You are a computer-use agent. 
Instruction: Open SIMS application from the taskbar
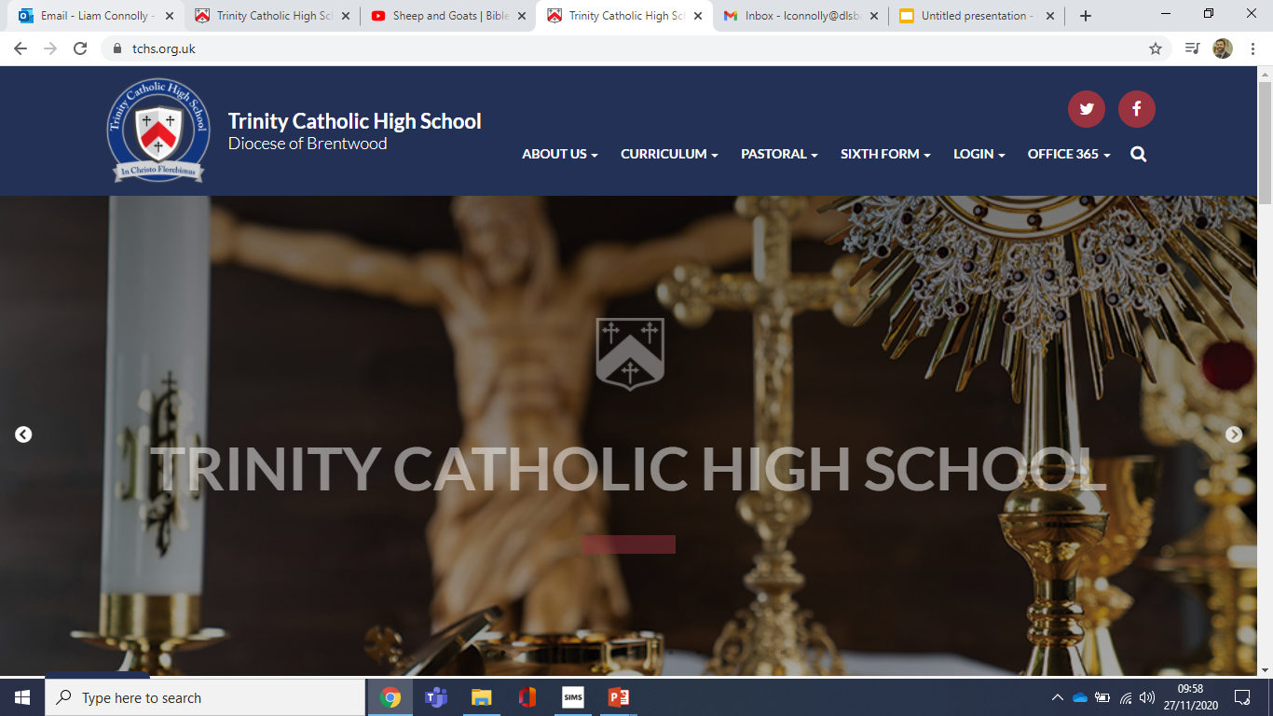pos(573,697)
